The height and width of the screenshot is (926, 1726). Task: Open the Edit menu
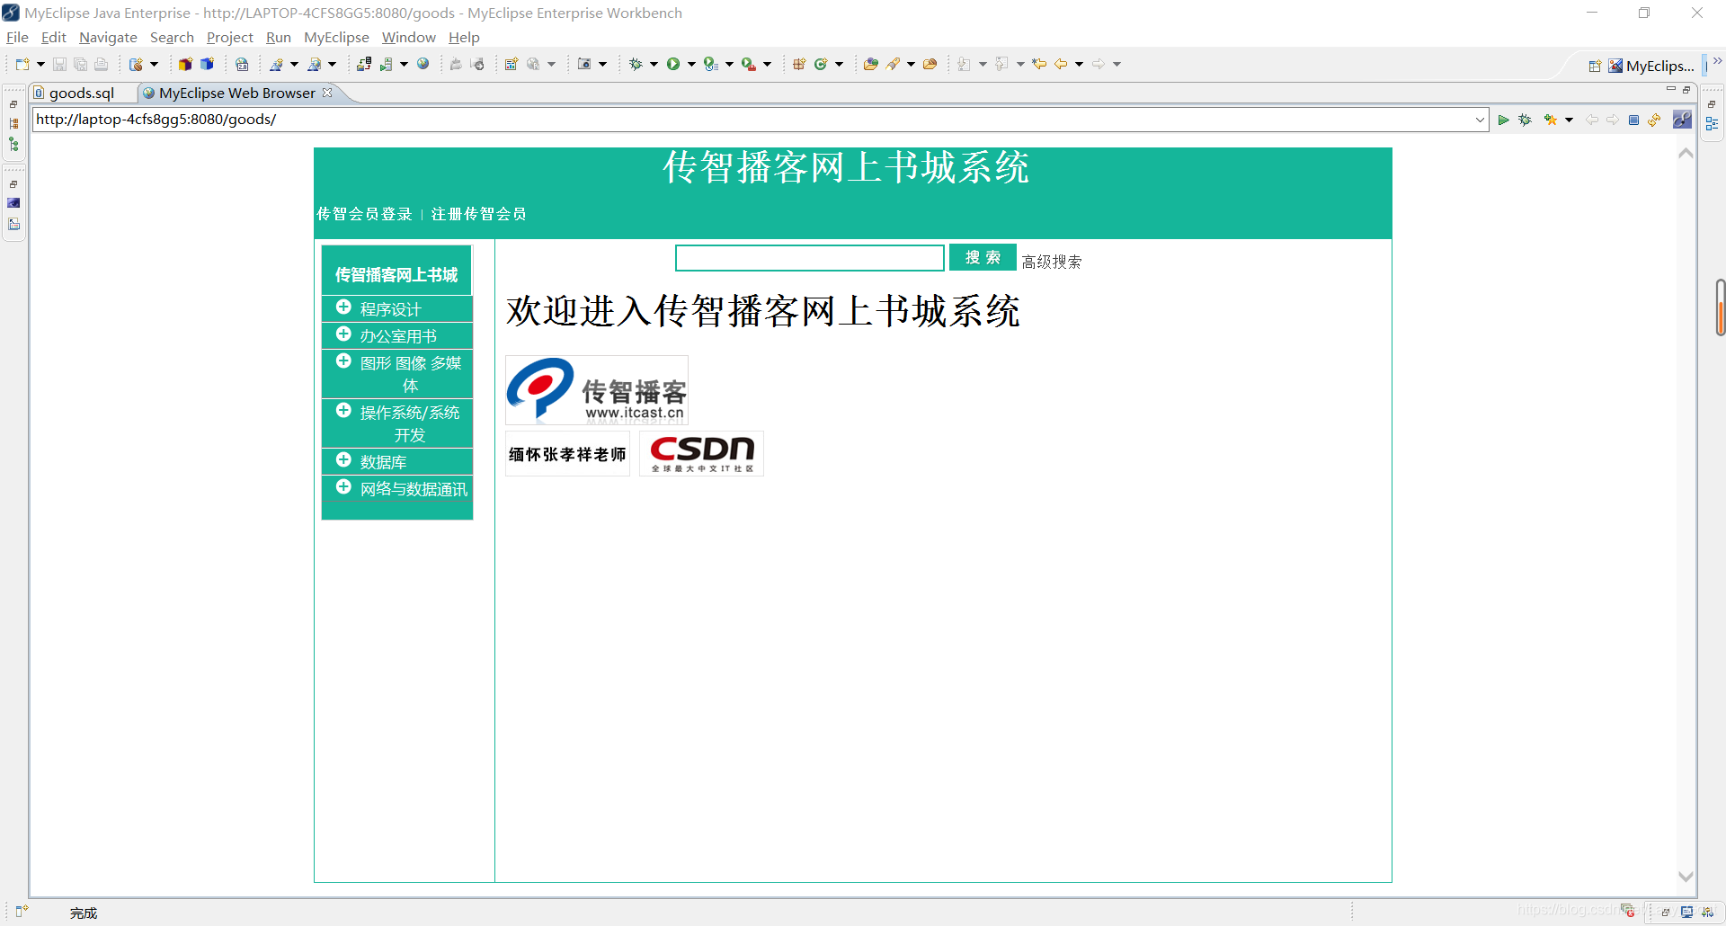coord(54,38)
